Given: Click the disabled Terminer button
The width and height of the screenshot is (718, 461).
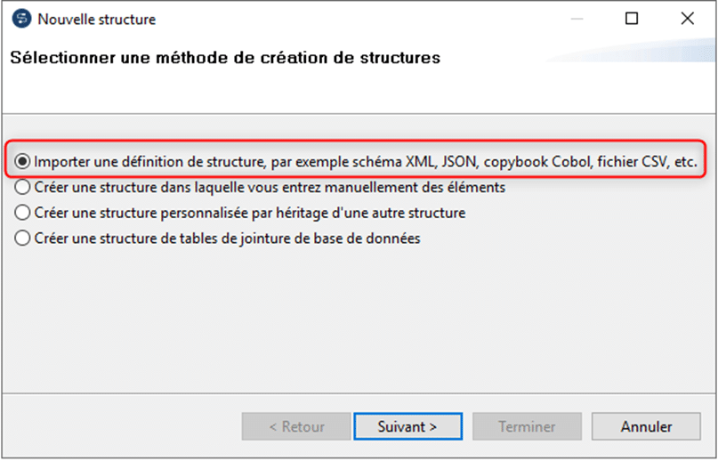Looking at the screenshot, I should (527, 426).
